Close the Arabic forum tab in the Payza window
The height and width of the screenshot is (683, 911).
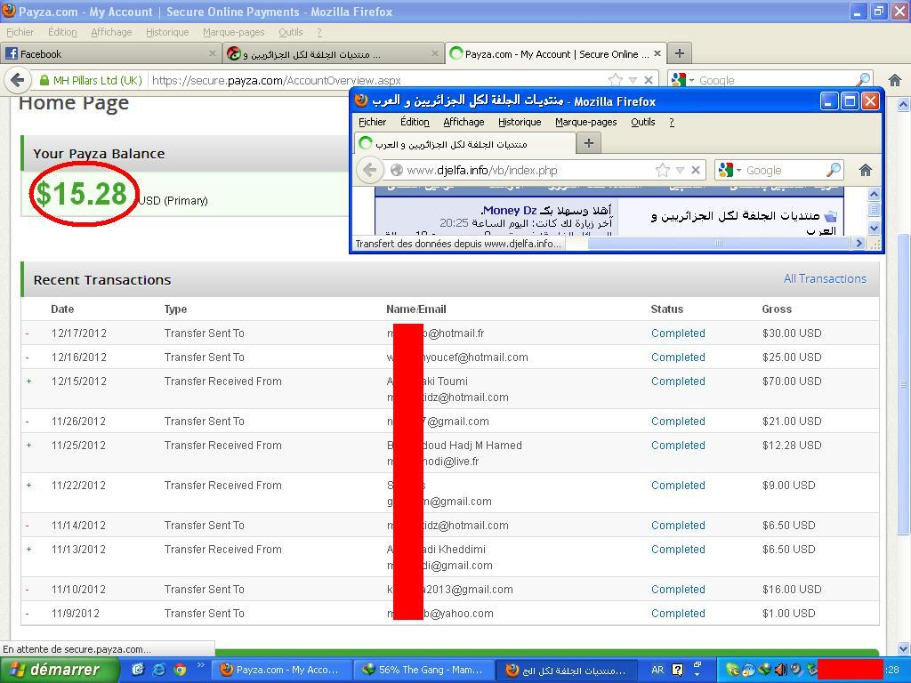(434, 53)
